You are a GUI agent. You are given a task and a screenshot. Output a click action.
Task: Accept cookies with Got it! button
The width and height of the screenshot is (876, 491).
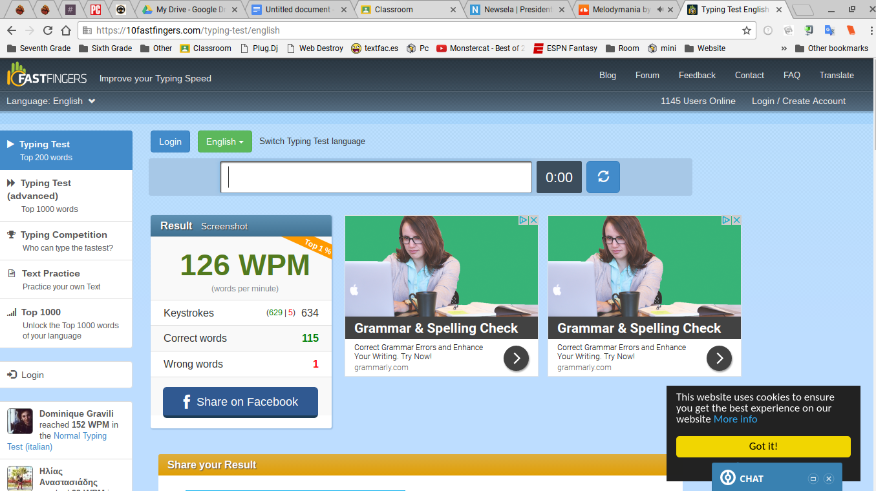(763, 446)
